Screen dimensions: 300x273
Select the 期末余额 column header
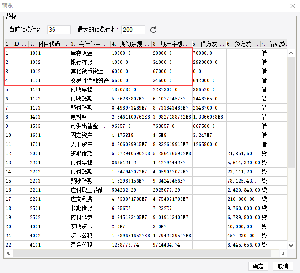(x=172, y=44)
